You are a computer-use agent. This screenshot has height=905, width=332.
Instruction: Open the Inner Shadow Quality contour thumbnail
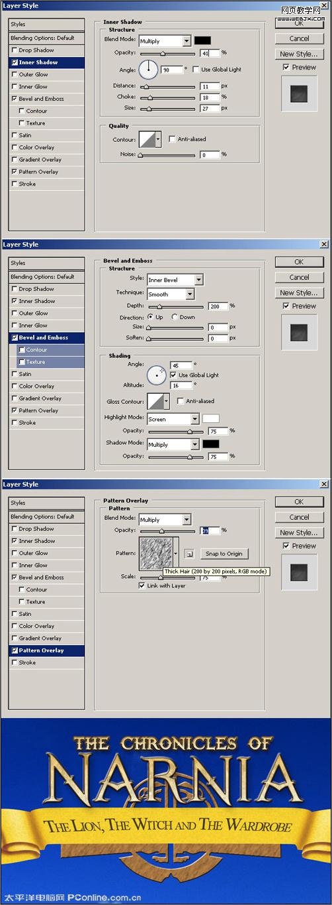(x=146, y=139)
